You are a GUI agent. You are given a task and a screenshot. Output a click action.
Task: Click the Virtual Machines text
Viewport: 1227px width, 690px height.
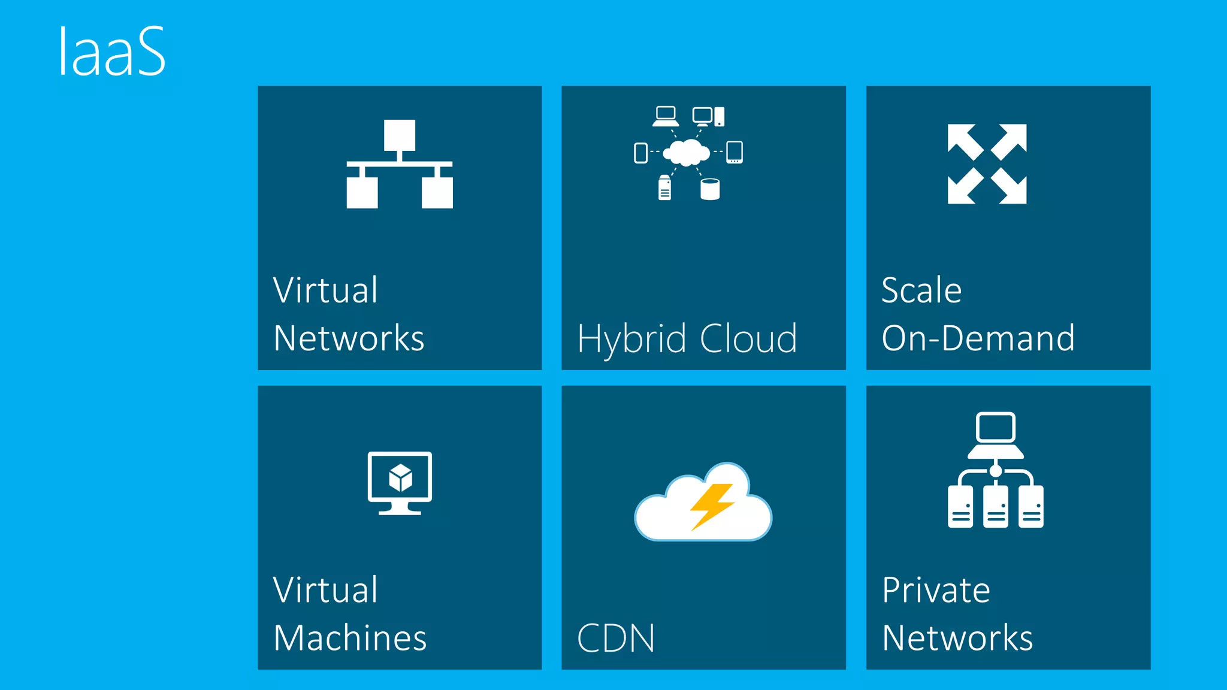pyautogui.click(x=350, y=613)
